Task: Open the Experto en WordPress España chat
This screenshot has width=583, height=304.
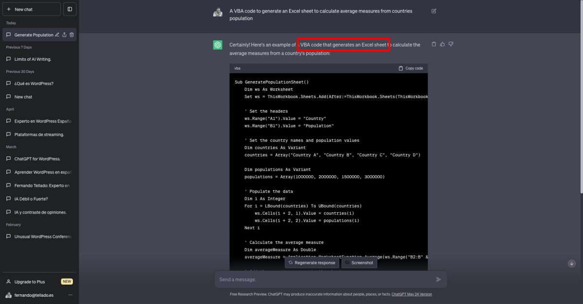Action: tap(39, 121)
